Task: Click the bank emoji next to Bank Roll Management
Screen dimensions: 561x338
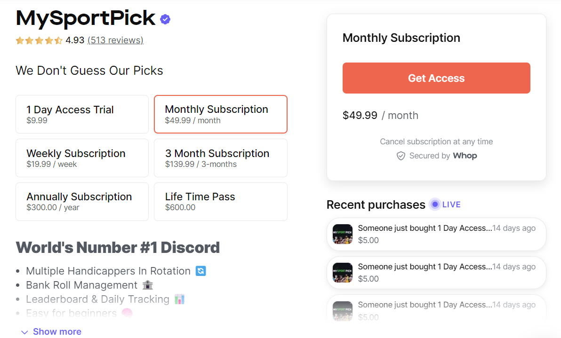Action: (x=149, y=285)
